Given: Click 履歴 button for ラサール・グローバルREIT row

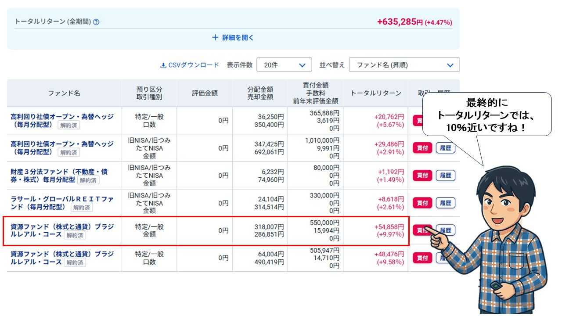Looking at the screenshot, I should click(445, 203).
